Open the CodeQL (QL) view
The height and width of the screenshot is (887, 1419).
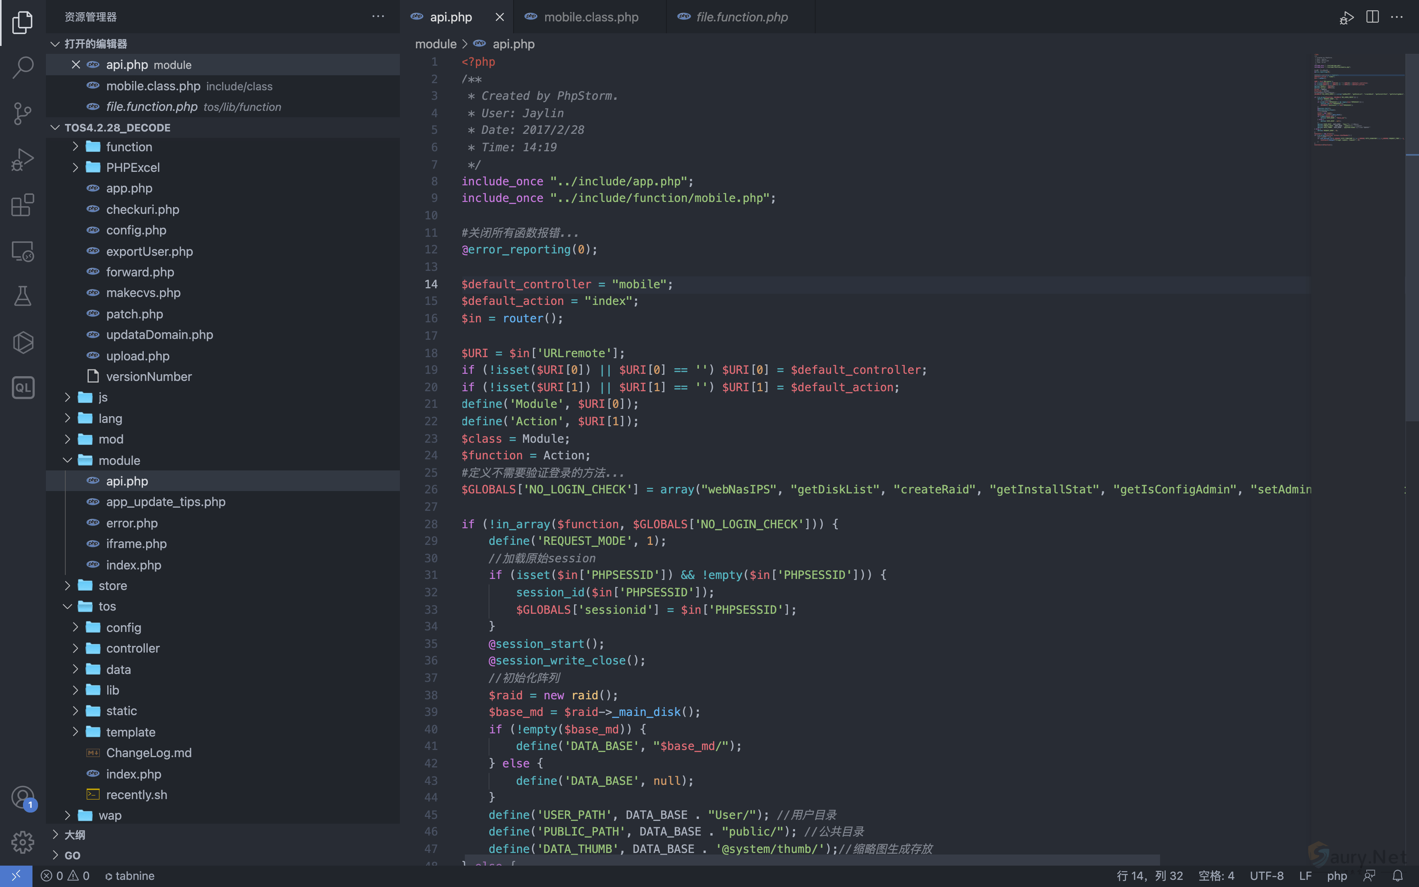[22, 388]
